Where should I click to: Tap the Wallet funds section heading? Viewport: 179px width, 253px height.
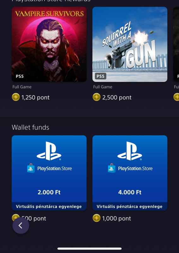coord(30,127)
